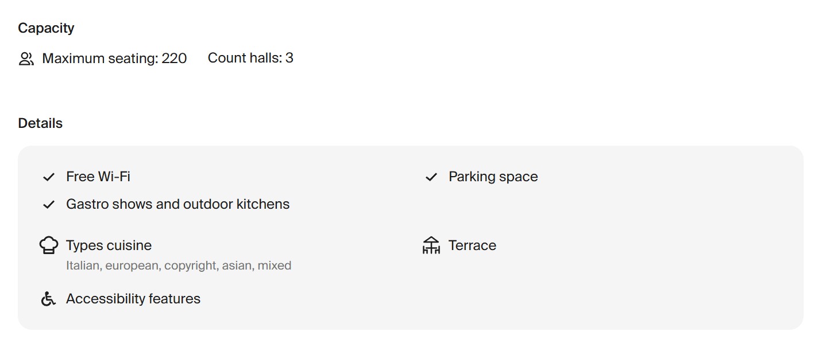Click the people icon beside Maximum seating

click(x=26, y=58)
